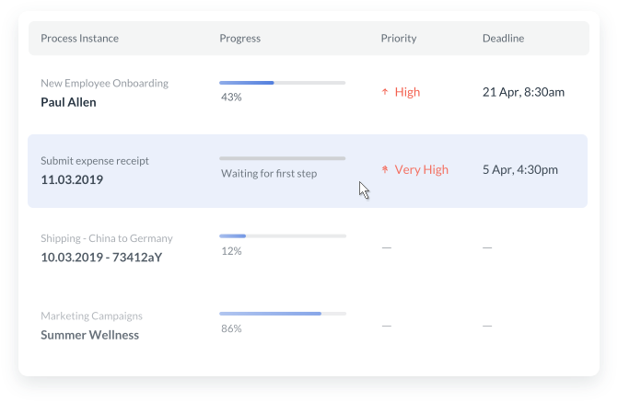Click the empty deadline dash for Shipping row
The height and width of the screenshot is (402, 618).
point(487,247)
